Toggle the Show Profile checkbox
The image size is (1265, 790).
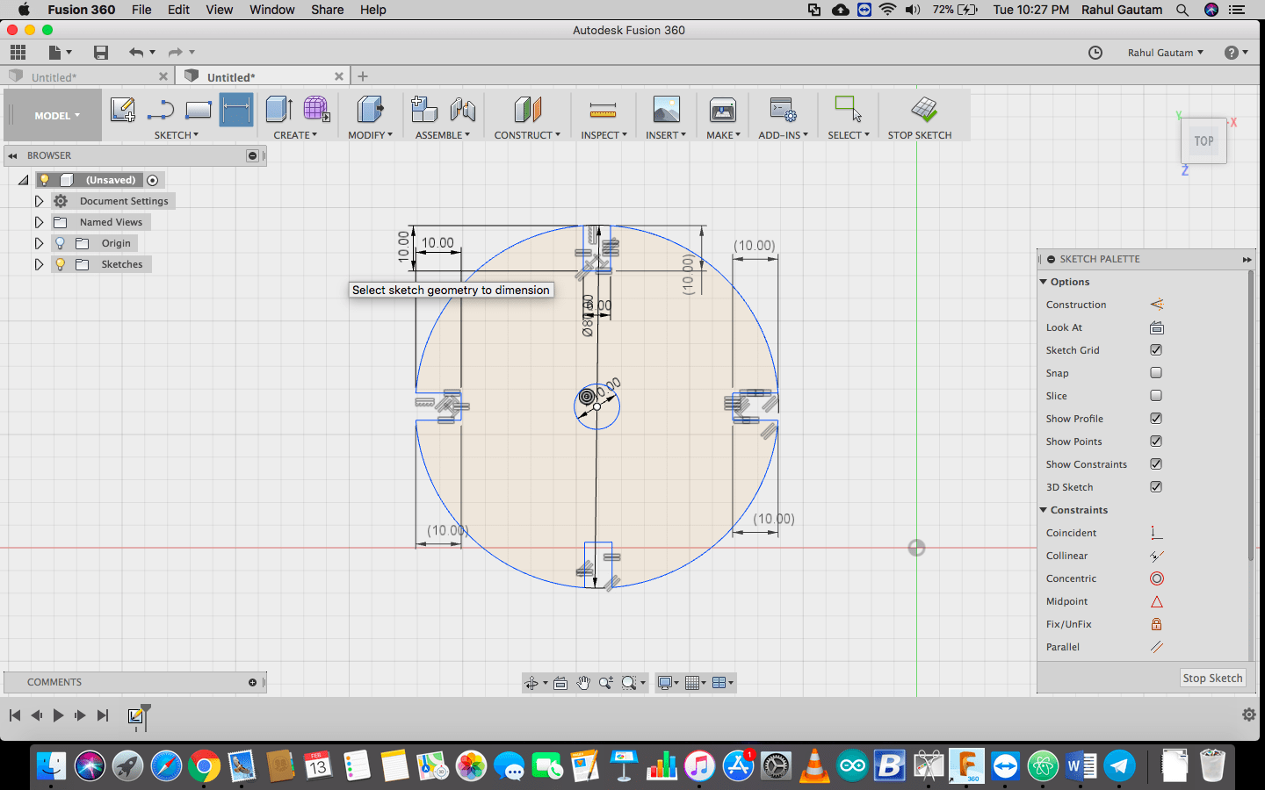(x=1156, y=419)
